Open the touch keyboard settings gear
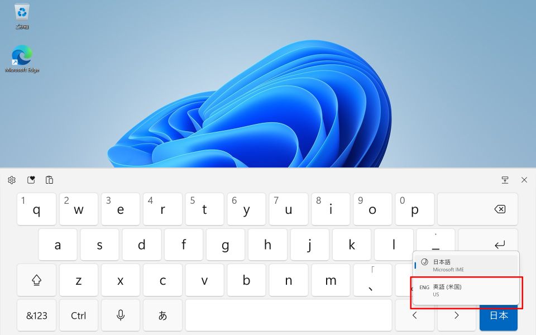The width and height of the screenshot is (536, 335). [x=12, y=180]
